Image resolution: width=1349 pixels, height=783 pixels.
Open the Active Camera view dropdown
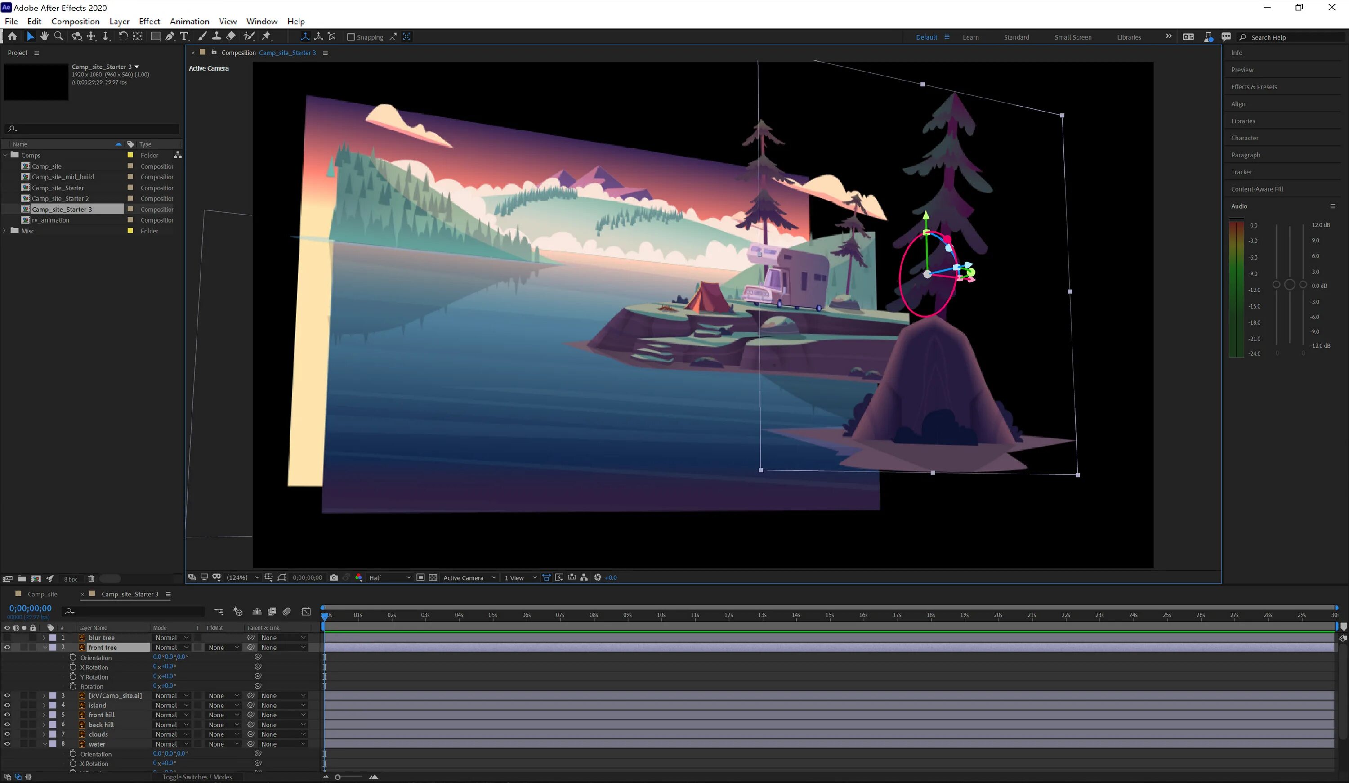tap(469, 577)
